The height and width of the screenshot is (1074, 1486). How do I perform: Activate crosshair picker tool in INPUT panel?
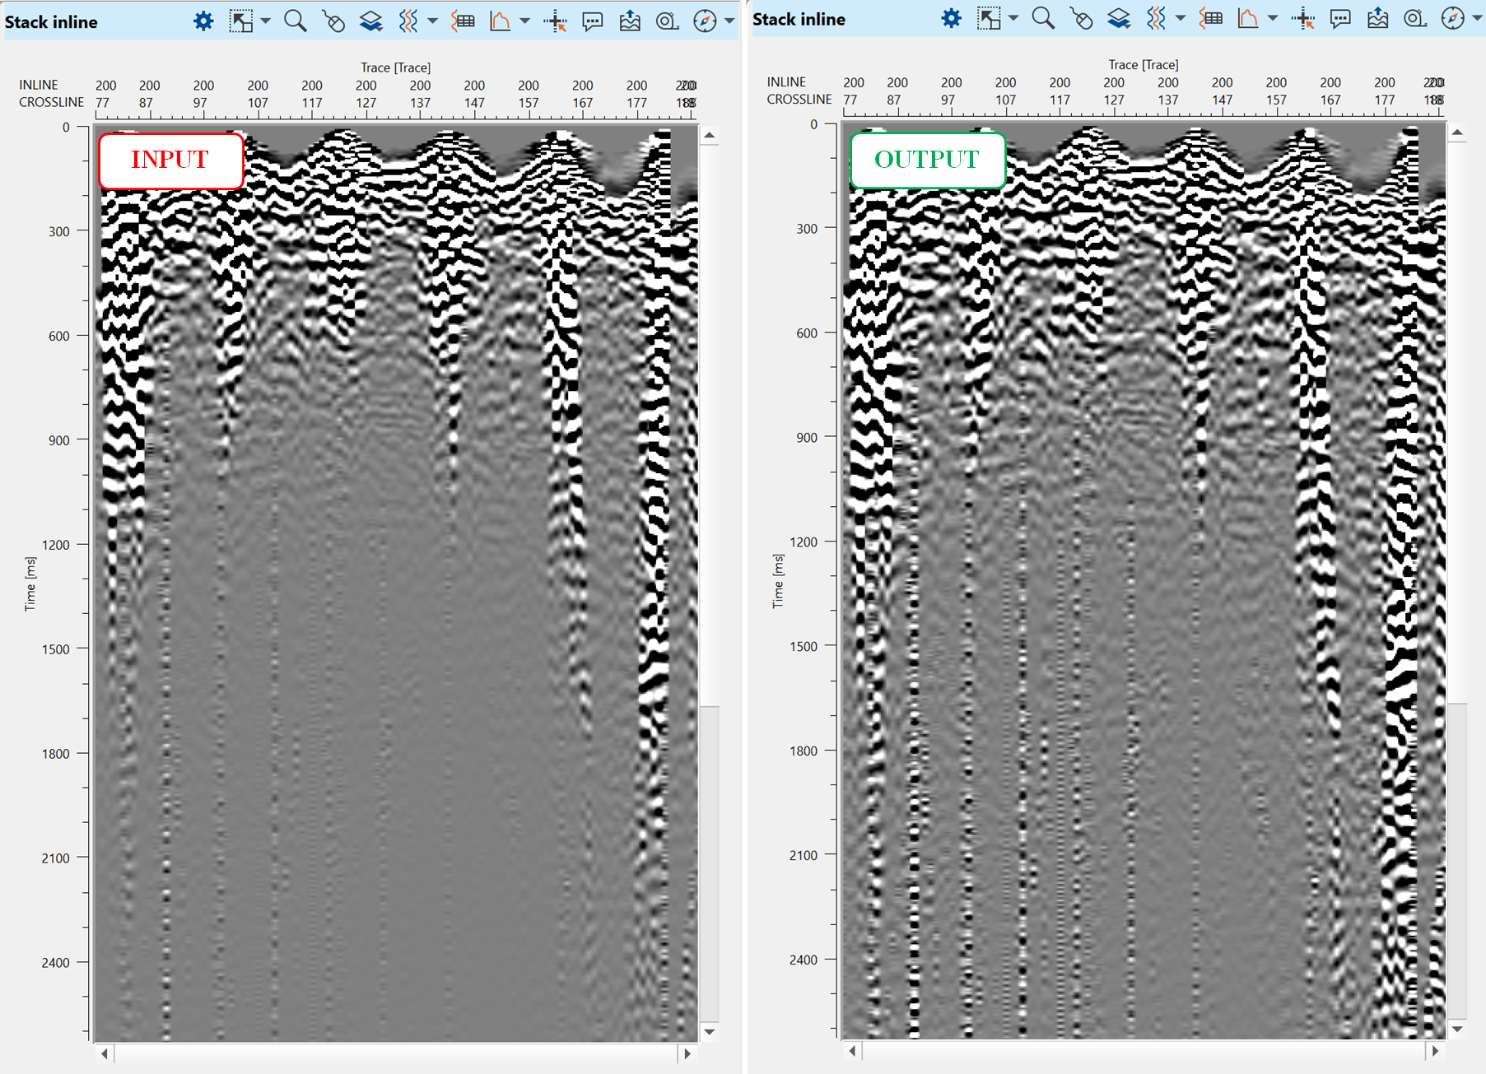click(555, 21)
